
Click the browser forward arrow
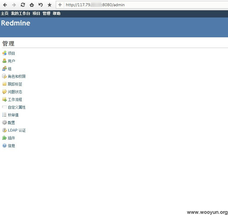14,5
